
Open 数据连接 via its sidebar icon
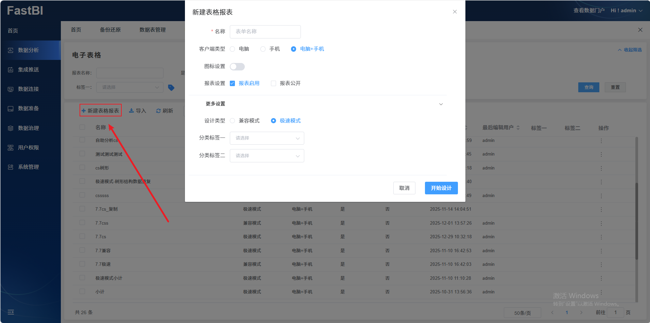coord(11,89)
